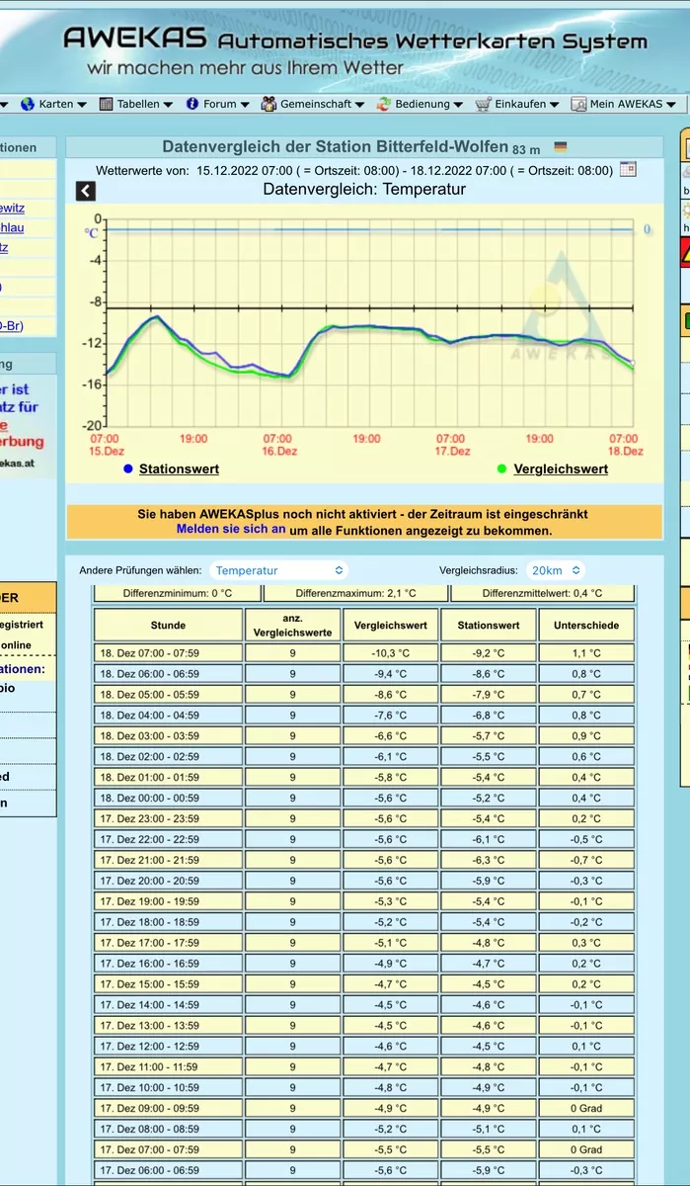Click the '17. Dez 07:00 - 07:59' cell
The height and width of the screenshot is (1186, 690).
click(x=168, y=1150)
